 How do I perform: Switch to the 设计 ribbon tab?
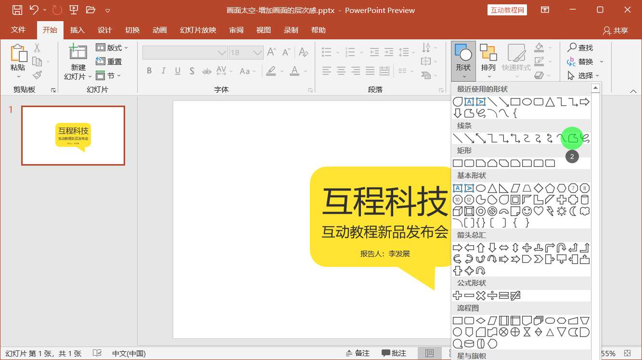(105, 29)
